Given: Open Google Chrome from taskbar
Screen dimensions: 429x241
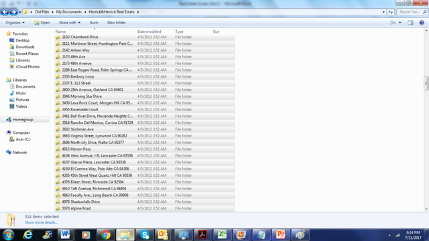Looking at the screenshot, I should 105,235.
